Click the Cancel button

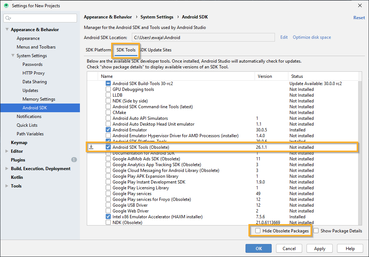[x=289, y=249]
